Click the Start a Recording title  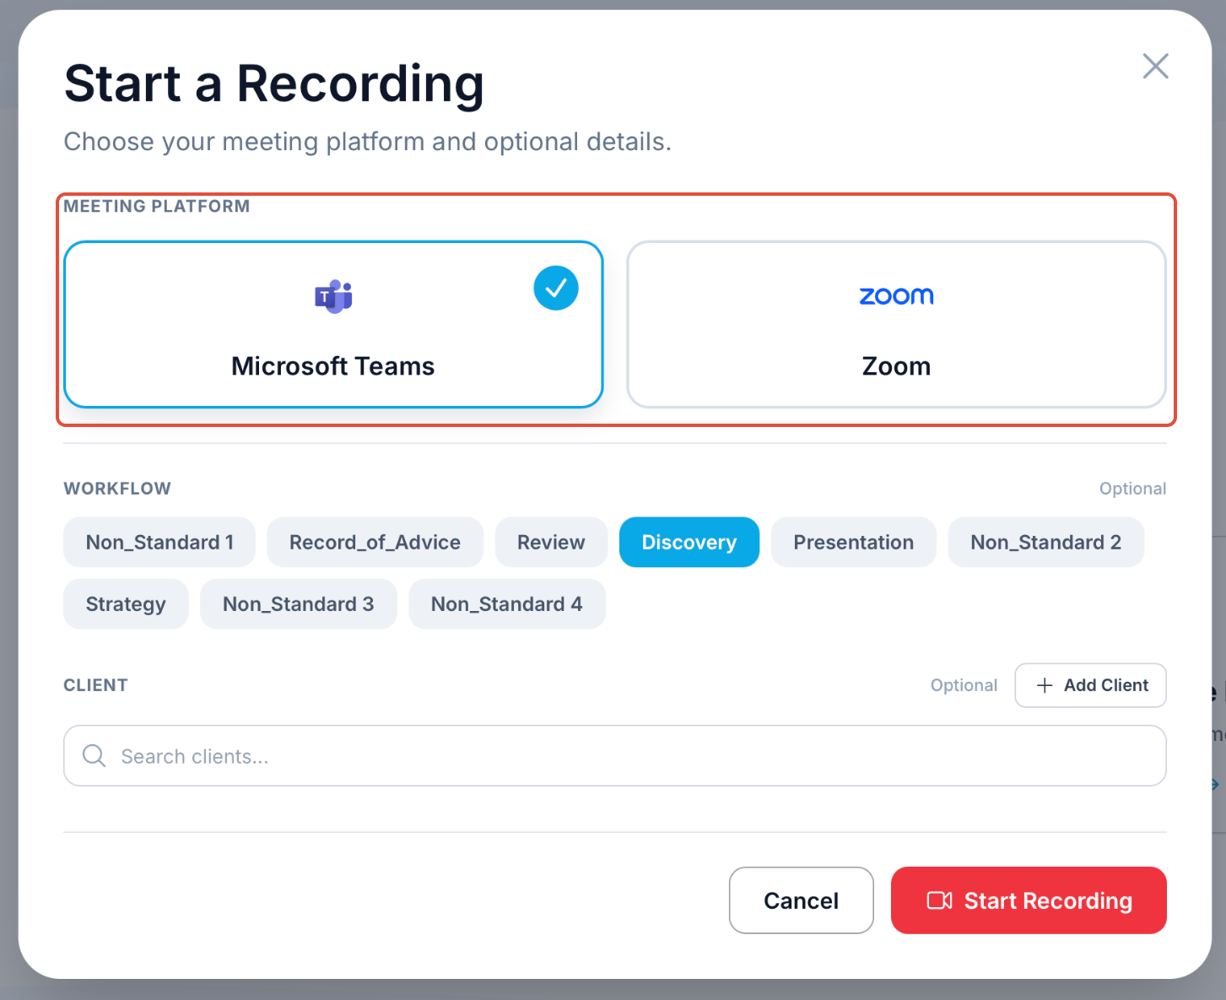tap(274, 84)
